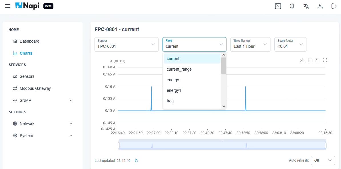Image resolution: width=341 pixels, height=169 pixels.
Task: Open the Sensor FPC-0801 dropdown
Action: 126,44
